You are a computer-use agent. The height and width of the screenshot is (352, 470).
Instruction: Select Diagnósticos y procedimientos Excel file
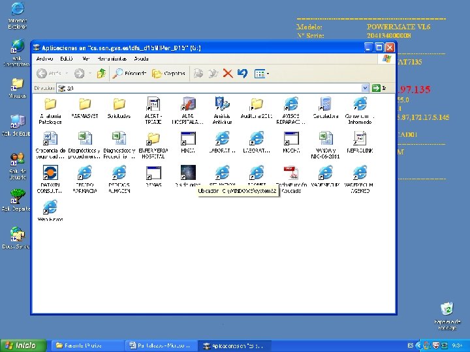85,145
